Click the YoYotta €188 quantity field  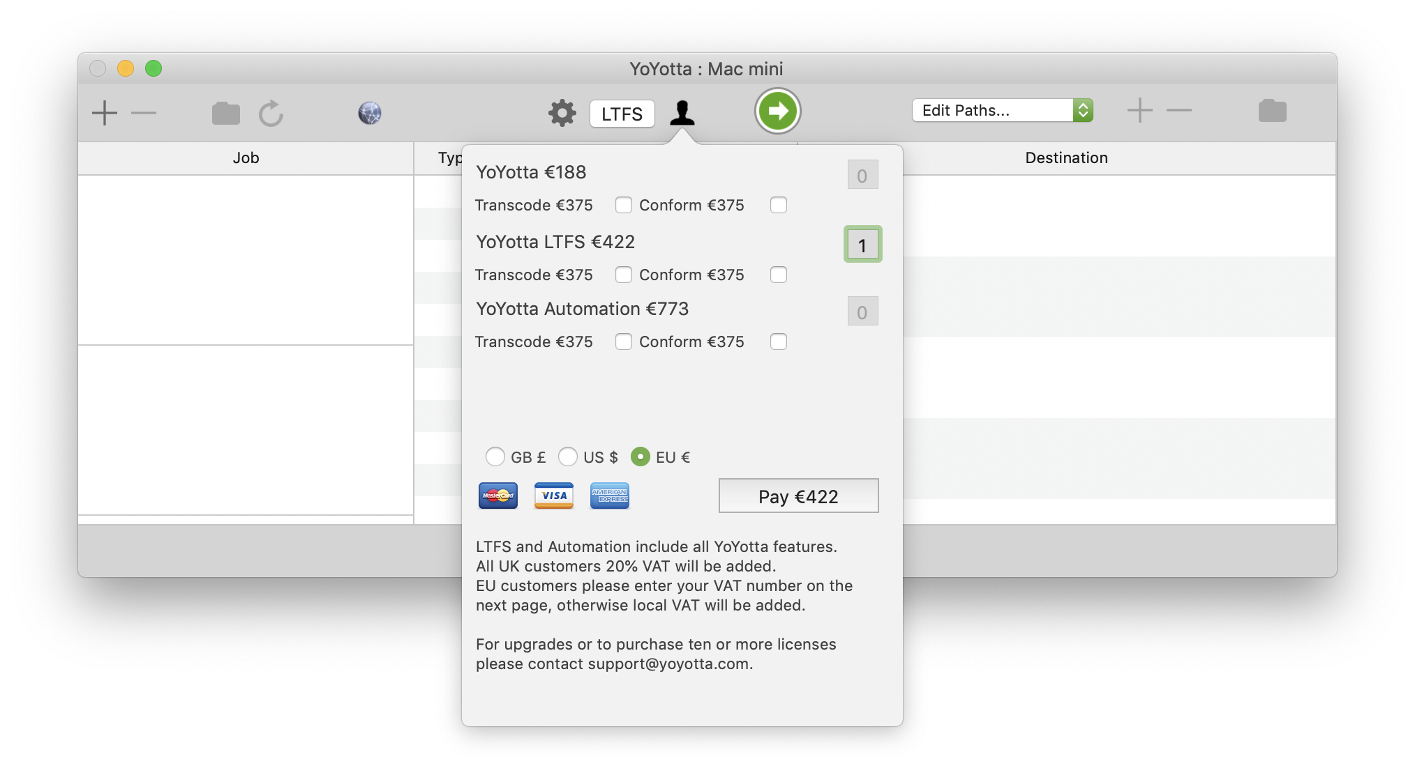(862, 175)
